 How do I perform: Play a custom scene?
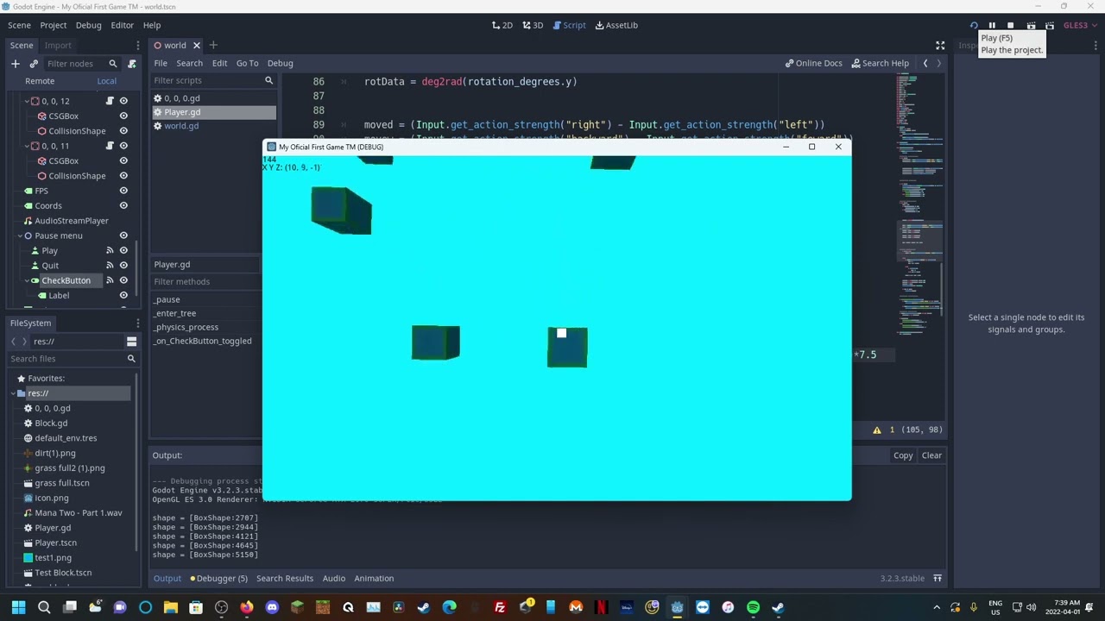point(1050,26)
